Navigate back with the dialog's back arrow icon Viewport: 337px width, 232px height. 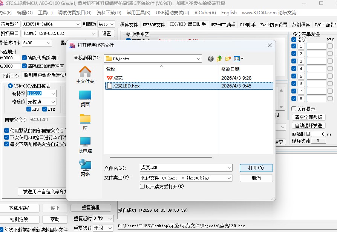[210, 59]
